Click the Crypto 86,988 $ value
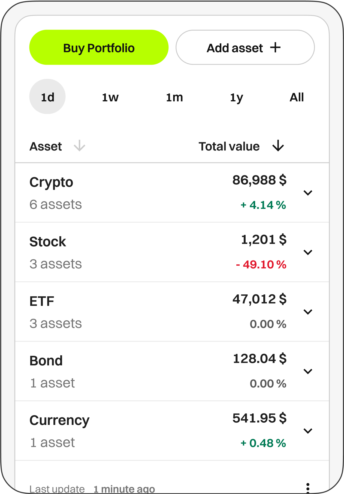This screenshot has width=344, height=494. point(259,180)
